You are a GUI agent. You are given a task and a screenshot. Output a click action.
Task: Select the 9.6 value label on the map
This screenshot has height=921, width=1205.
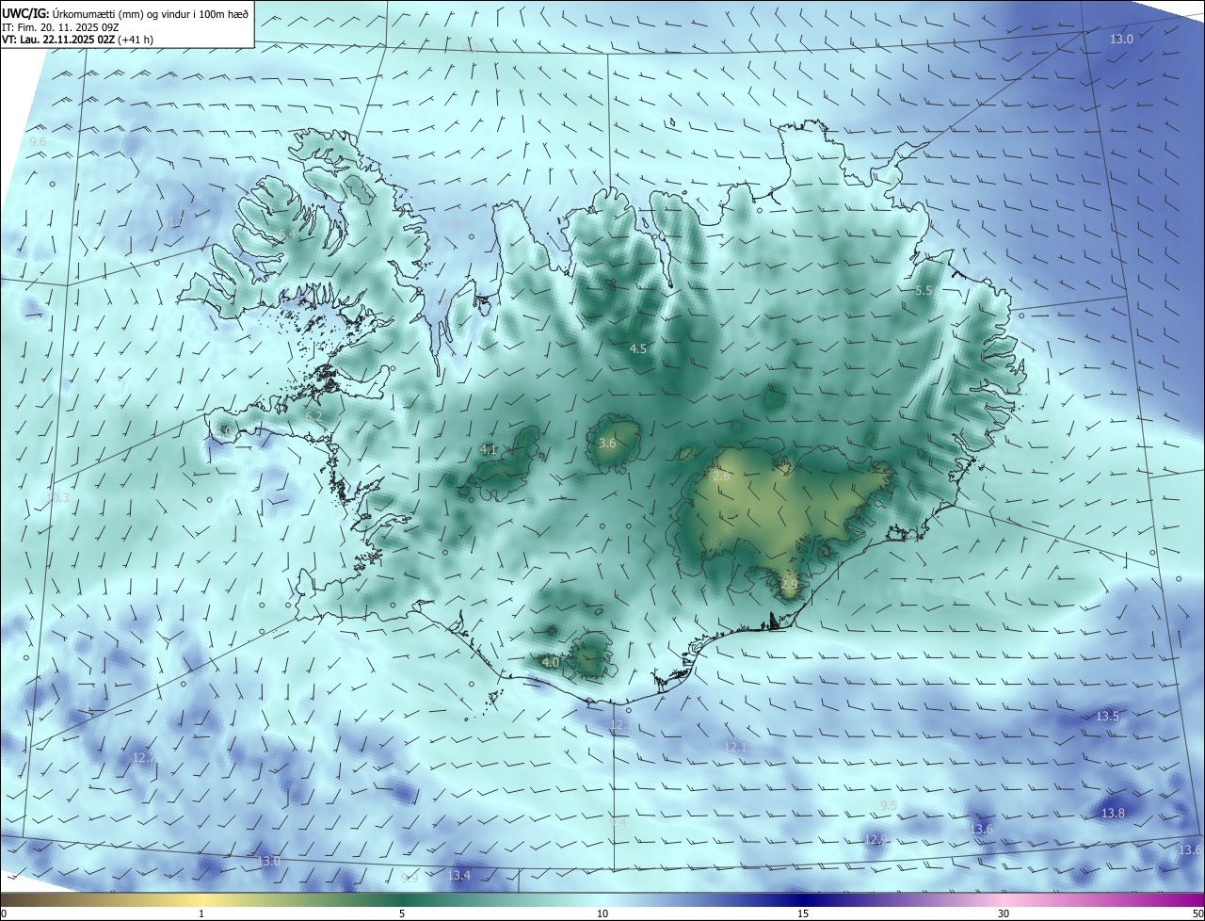(x=38, y=141)
